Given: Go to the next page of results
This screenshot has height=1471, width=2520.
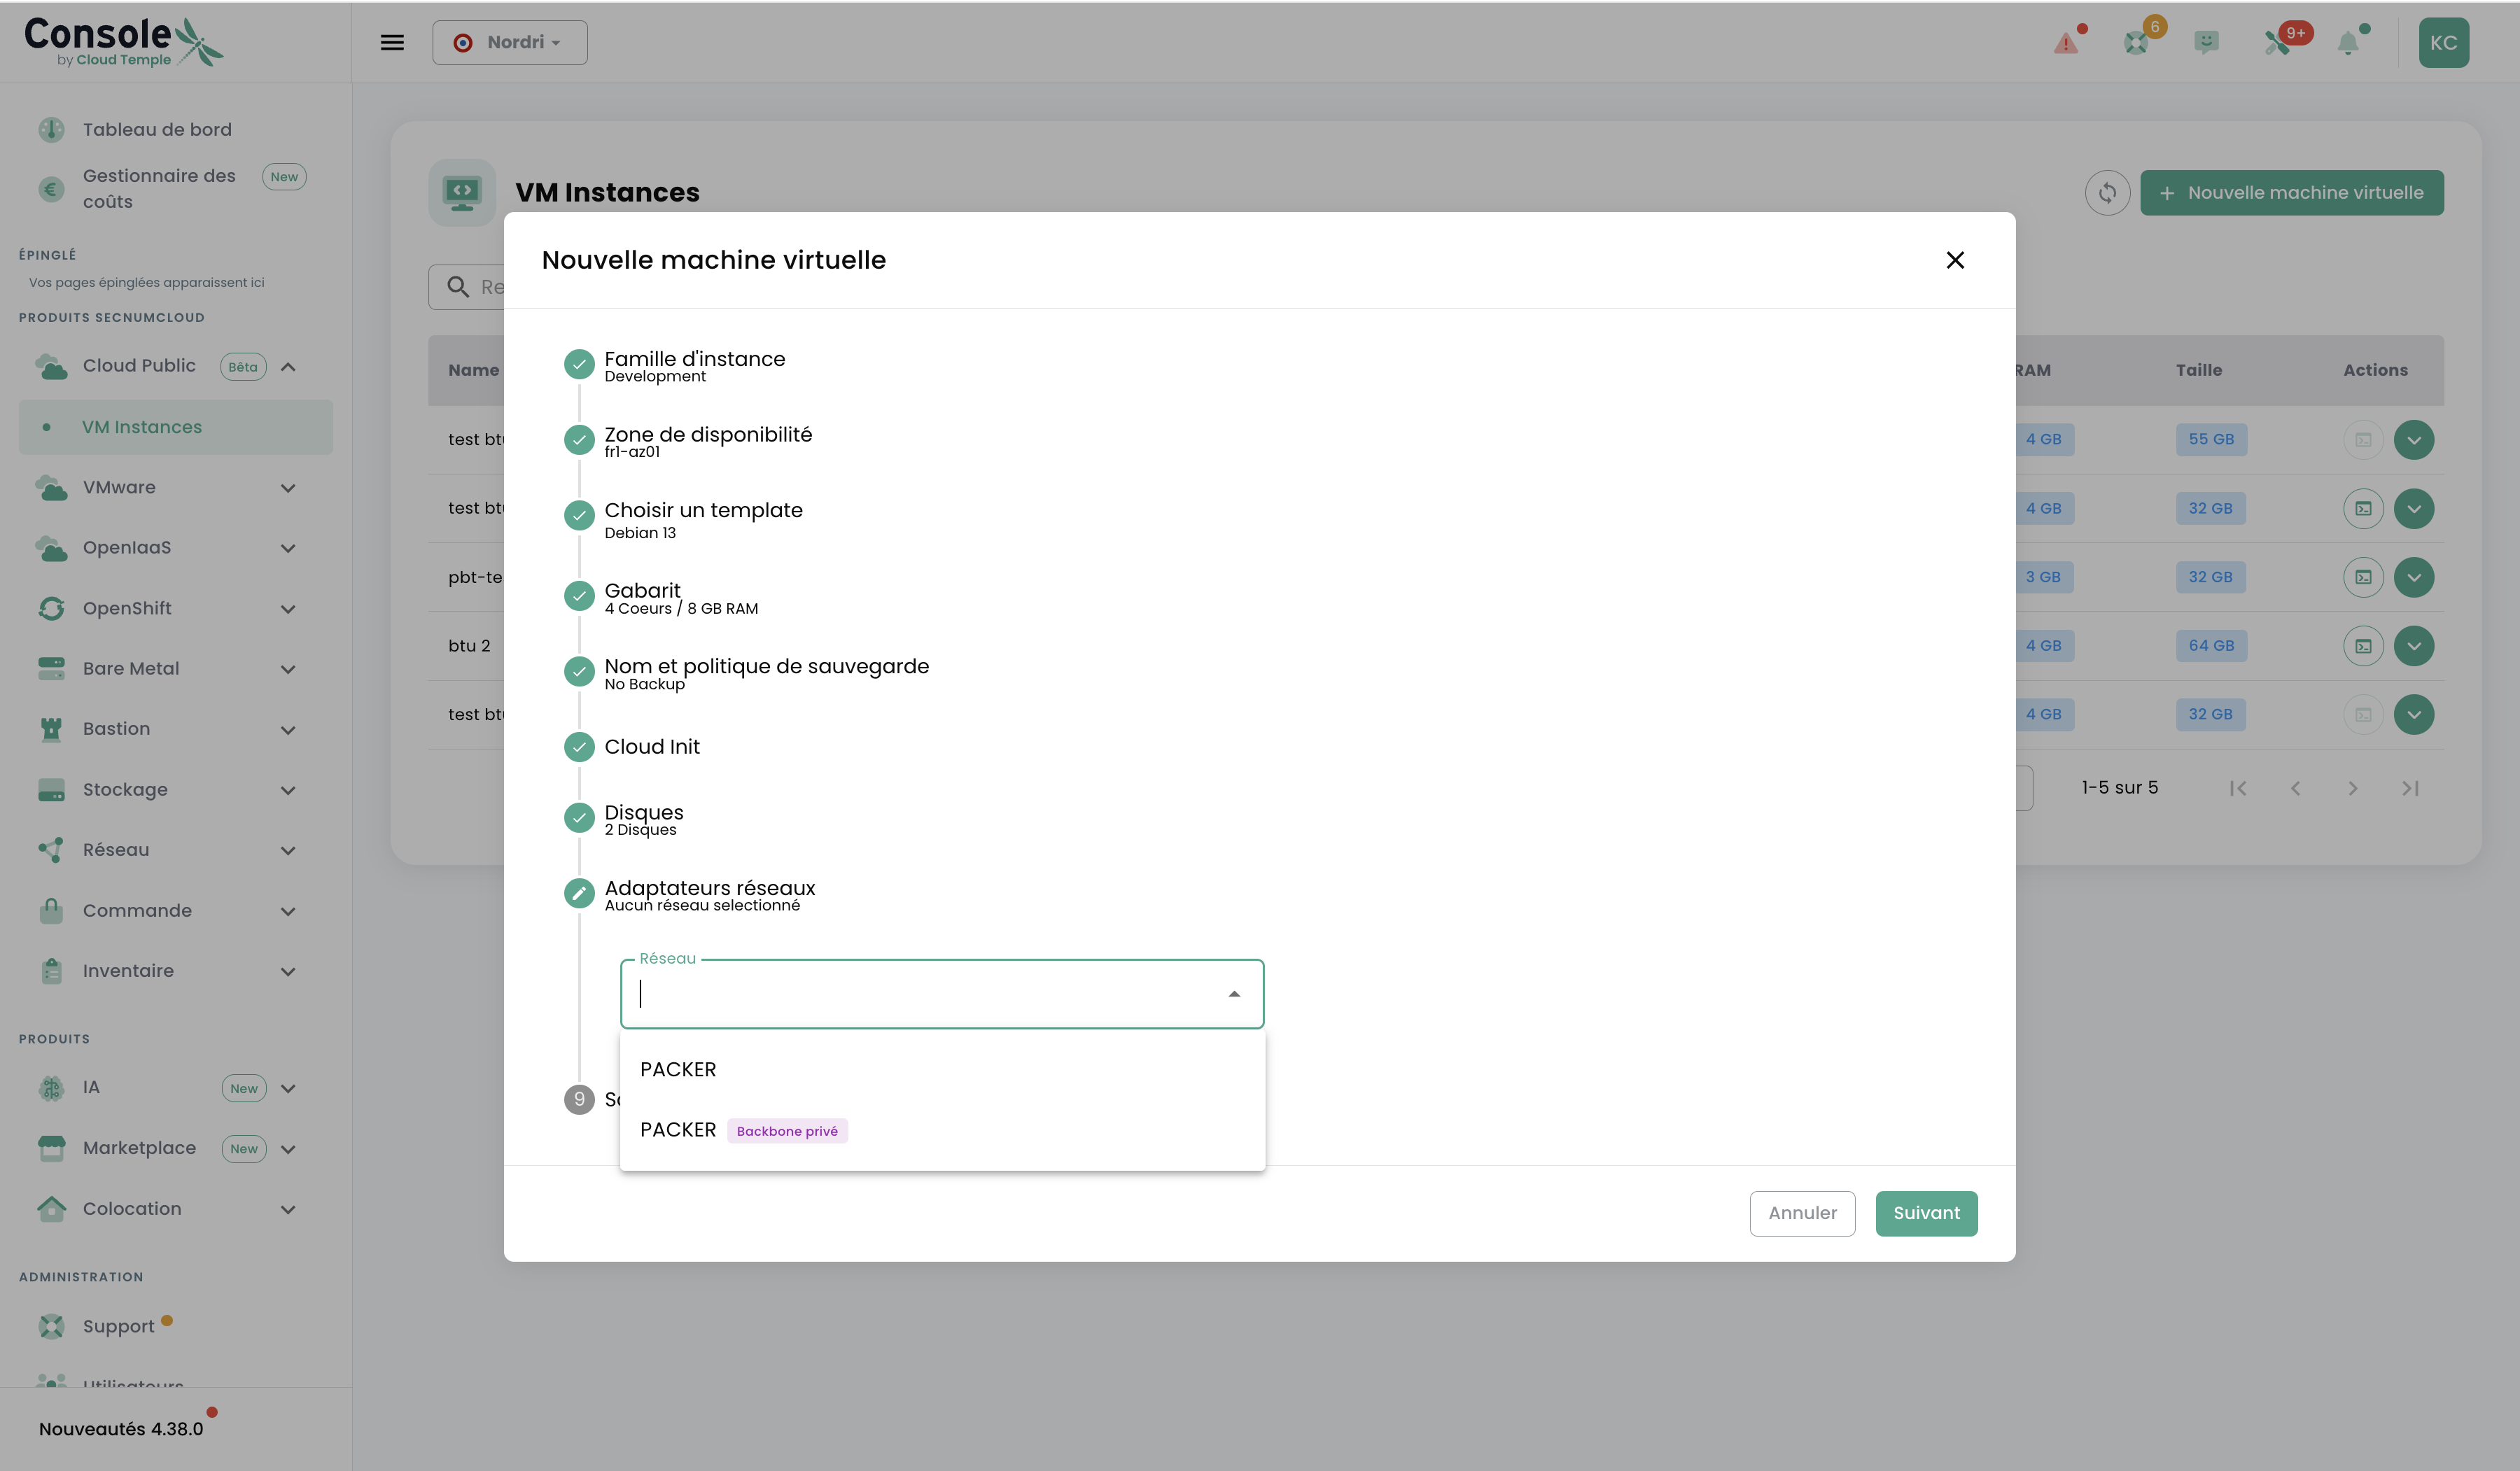Looking at the screenshot, I should coord(2353,788).
